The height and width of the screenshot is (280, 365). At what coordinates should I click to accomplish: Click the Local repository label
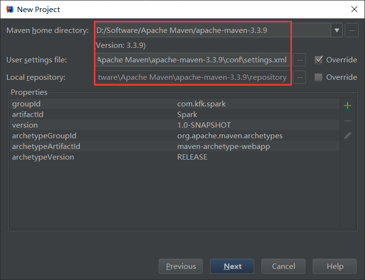pos(36,77)
